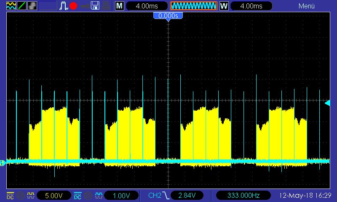Toggle CH2 DC coupling indicator
The image size is (337, 202).
(78, 195)
